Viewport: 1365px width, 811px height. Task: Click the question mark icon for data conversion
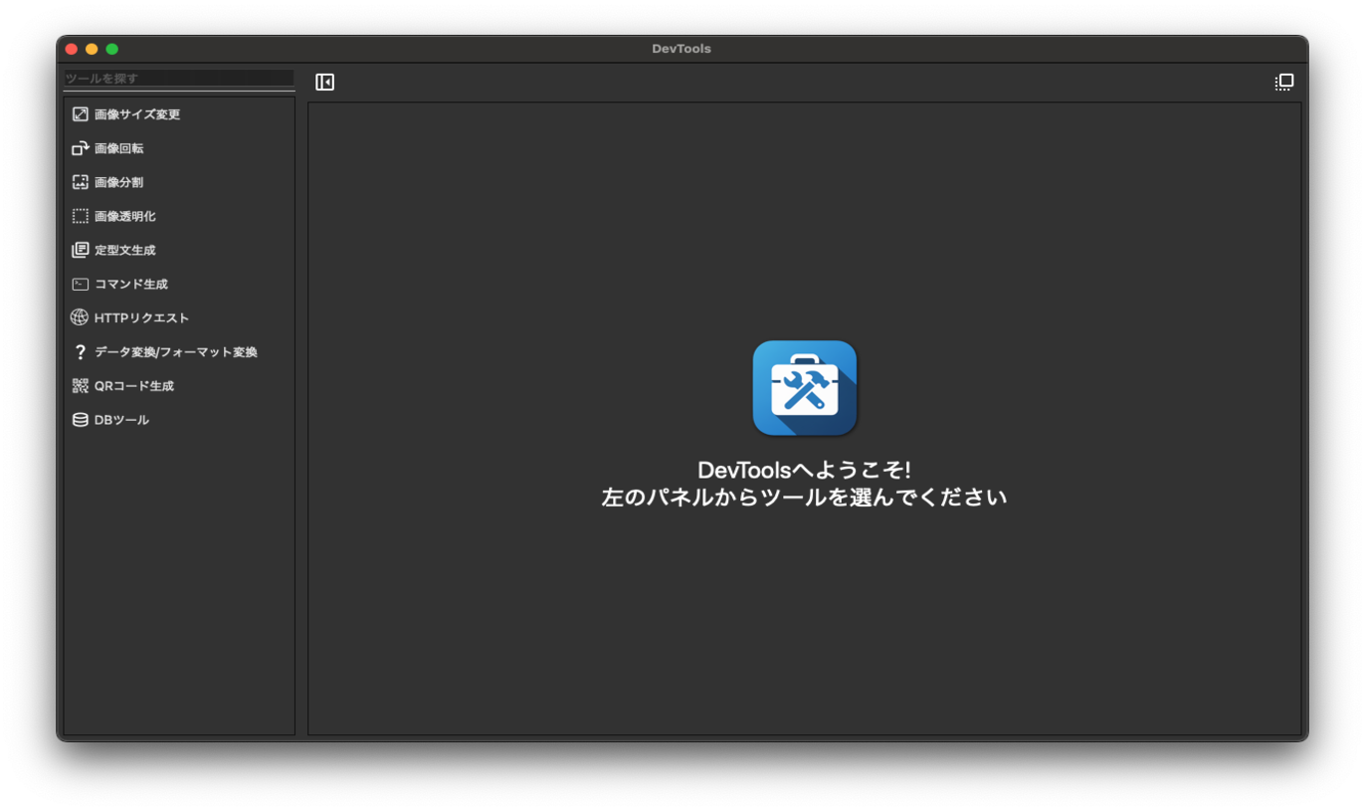click(x=81, y=352)
